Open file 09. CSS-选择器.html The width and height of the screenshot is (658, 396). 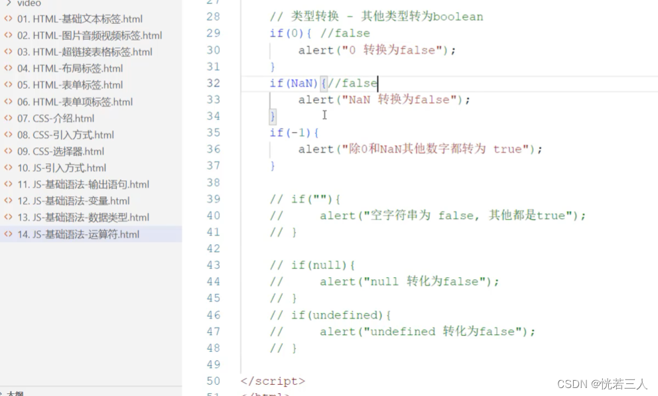click(60, 151)
